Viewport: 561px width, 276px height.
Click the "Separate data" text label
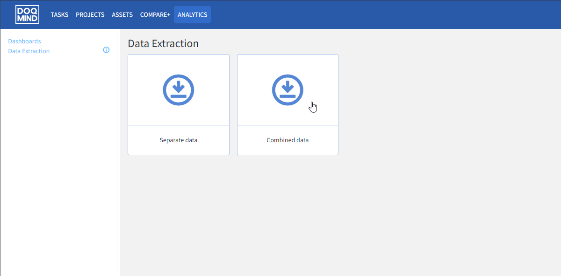(x=179, y=140)
